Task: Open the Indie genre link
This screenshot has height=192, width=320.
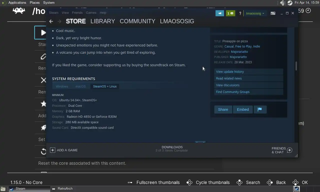Action: point(256,46)
